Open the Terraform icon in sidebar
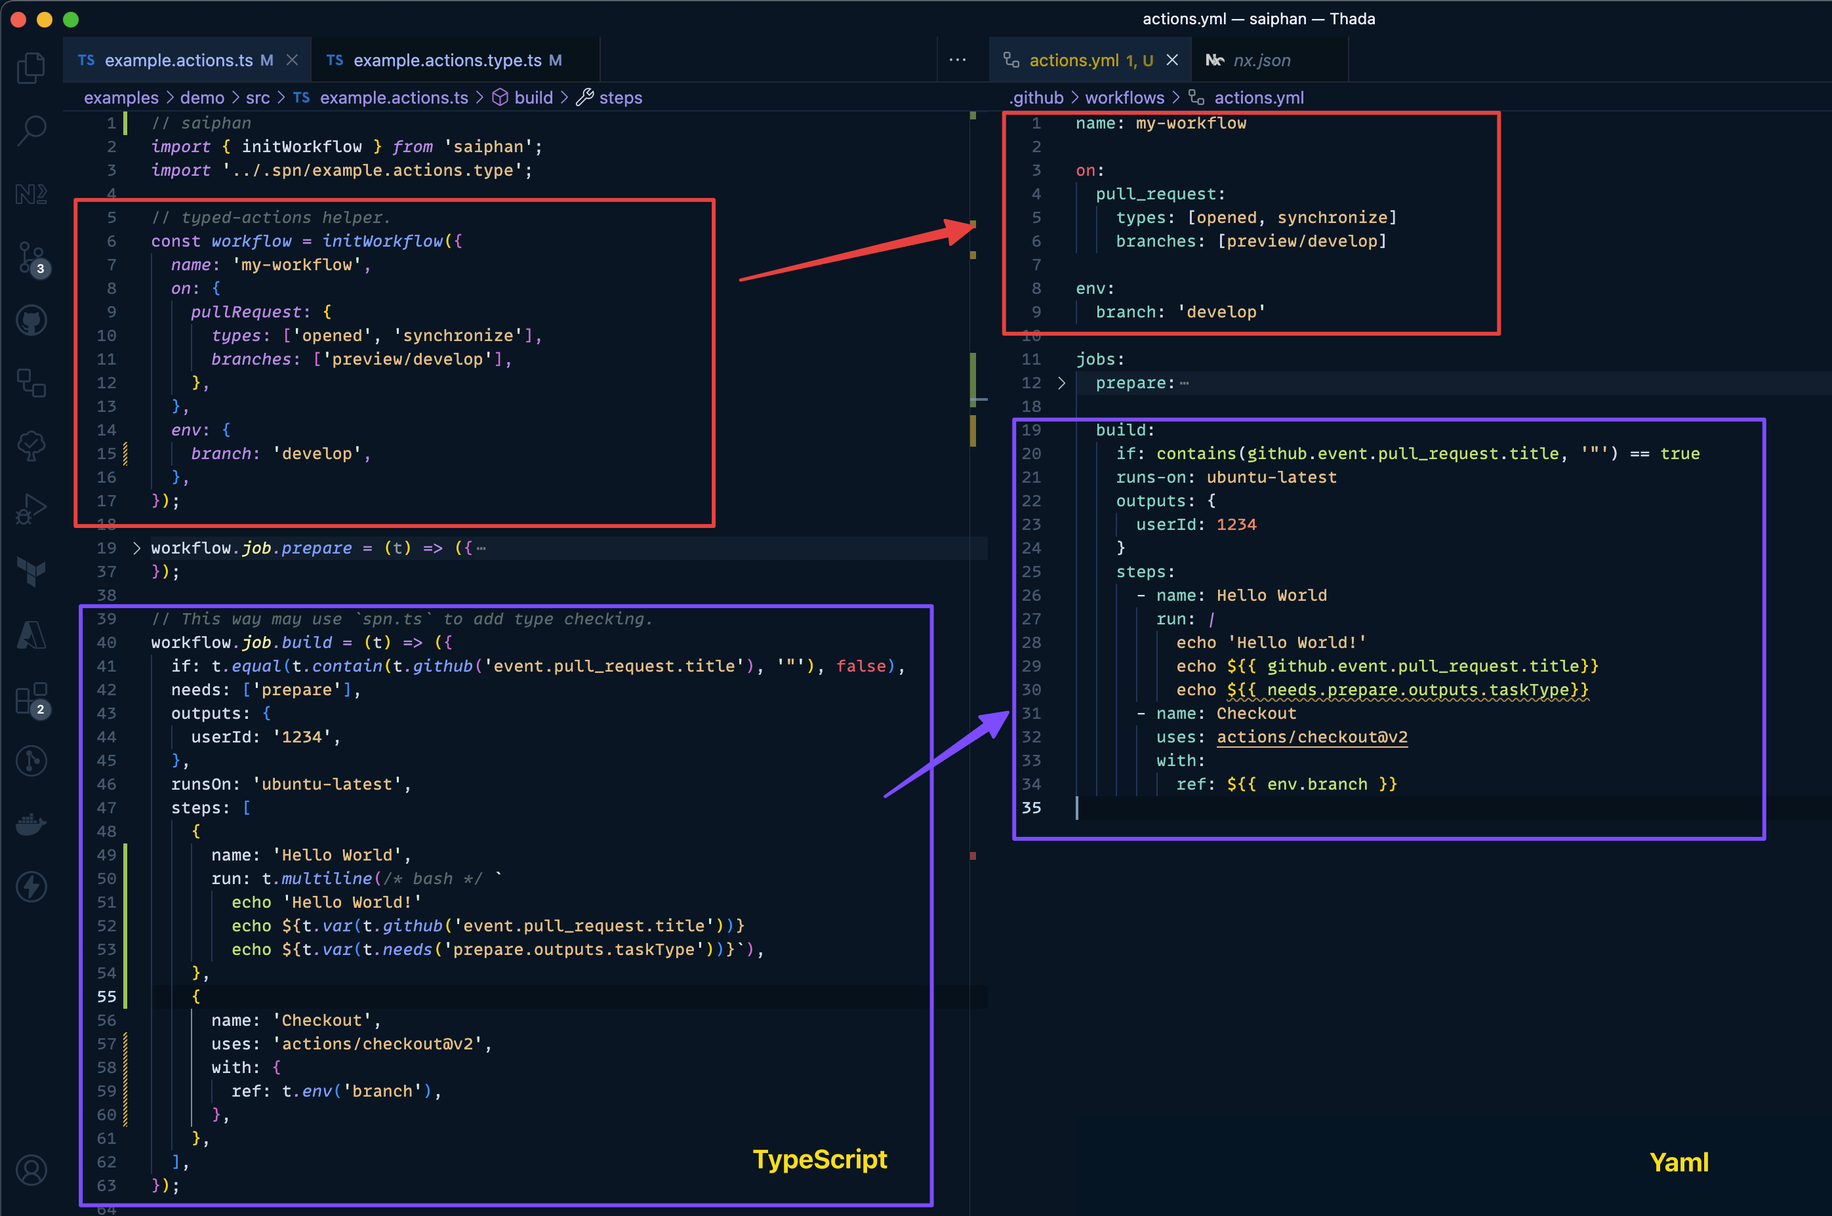Viewport: 1832px width, 1216px height. click(31, 573)
